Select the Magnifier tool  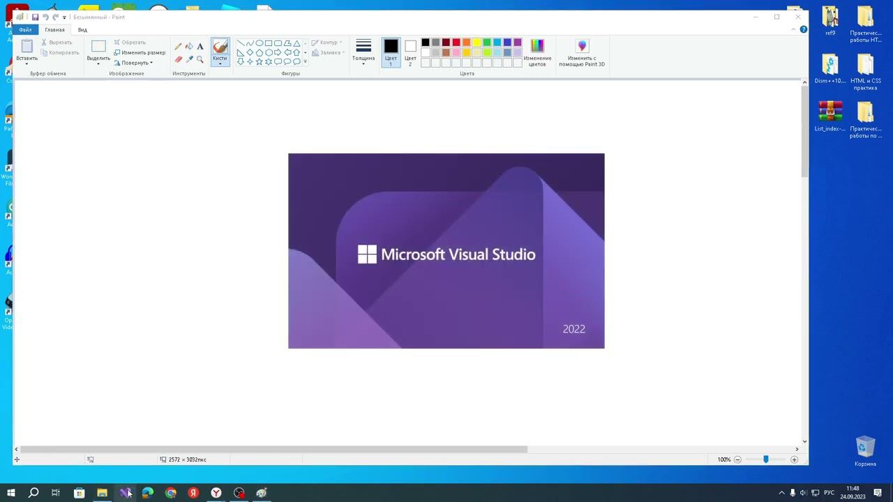[200, 59]
